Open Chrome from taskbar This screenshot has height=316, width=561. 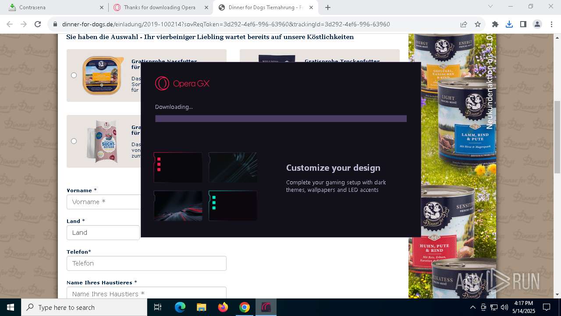click(245, 307)
